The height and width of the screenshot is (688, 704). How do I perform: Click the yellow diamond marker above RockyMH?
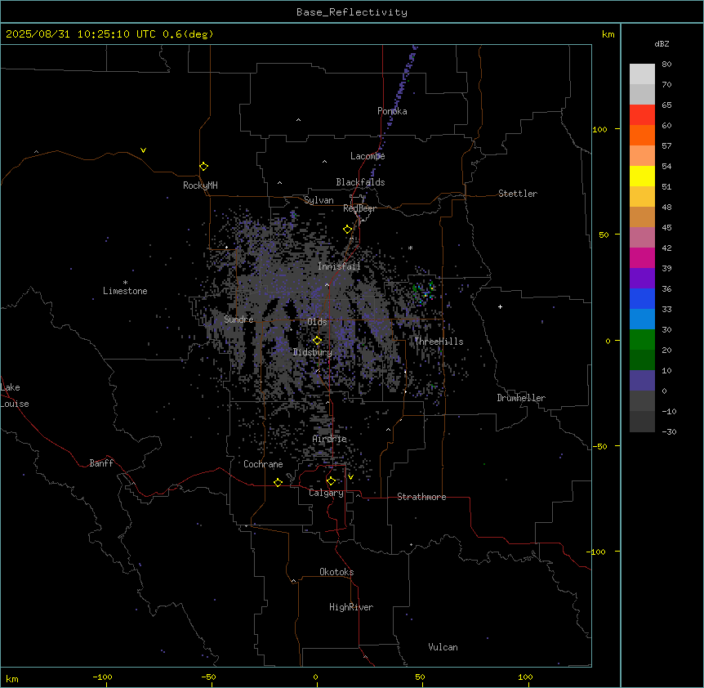tap(204, 167)
